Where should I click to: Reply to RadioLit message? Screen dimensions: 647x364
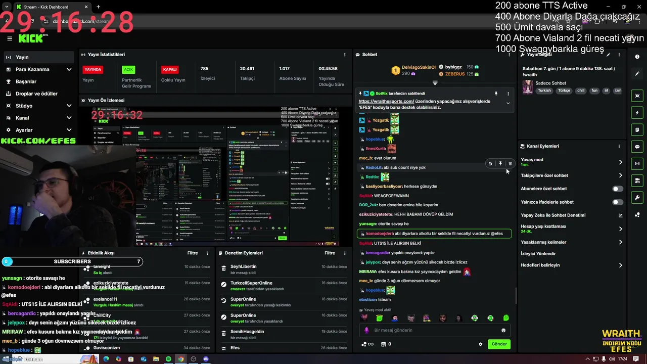pos(490,164)
